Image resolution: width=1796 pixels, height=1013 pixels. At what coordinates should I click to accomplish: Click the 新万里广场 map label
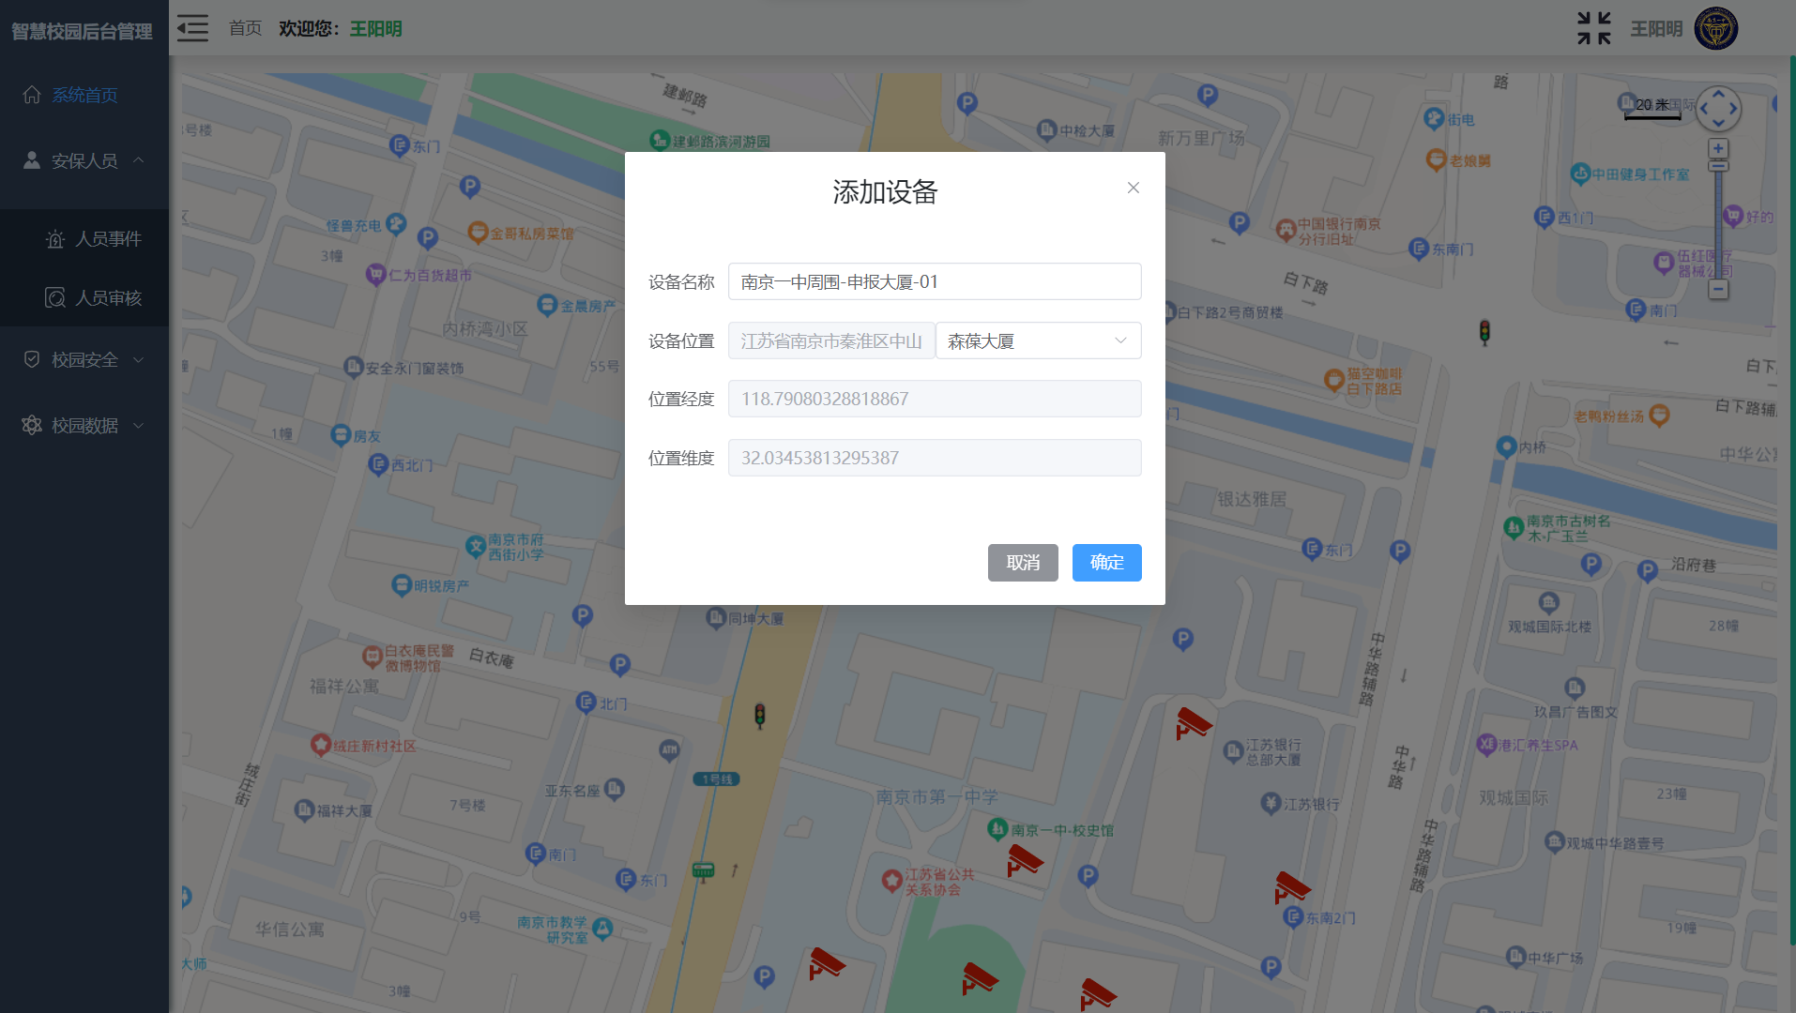click(x=1201, y=139)
